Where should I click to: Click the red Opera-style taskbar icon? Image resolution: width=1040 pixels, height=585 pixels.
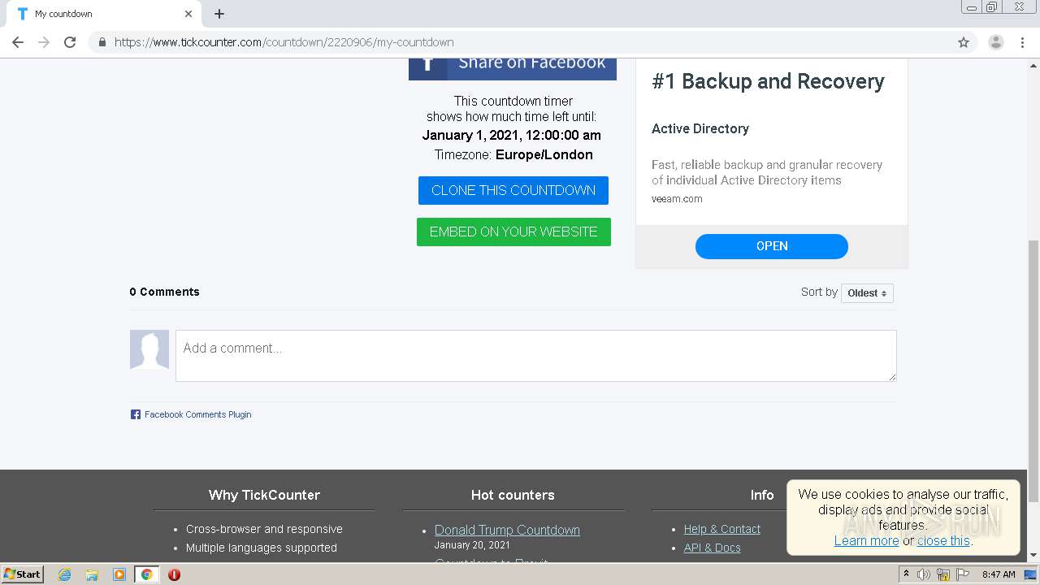pos(174,574)
